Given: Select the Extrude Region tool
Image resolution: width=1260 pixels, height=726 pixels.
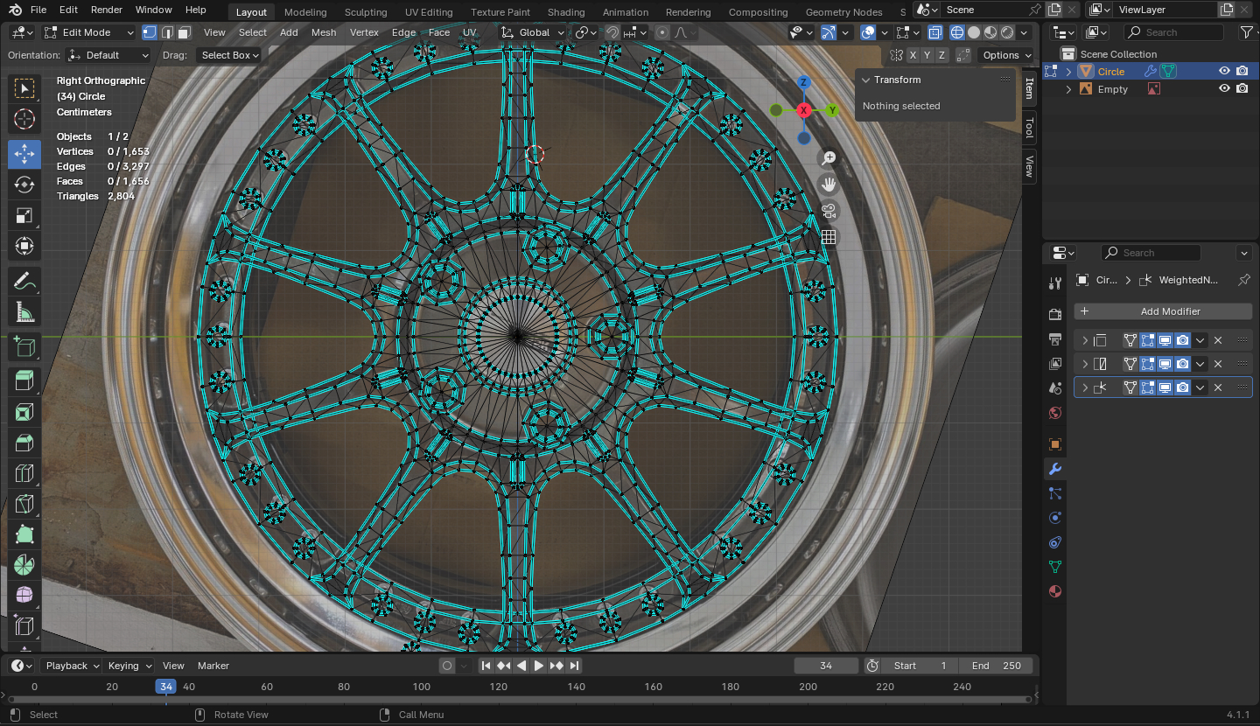Looking at the screenshot, I should [x=24, y=380].
